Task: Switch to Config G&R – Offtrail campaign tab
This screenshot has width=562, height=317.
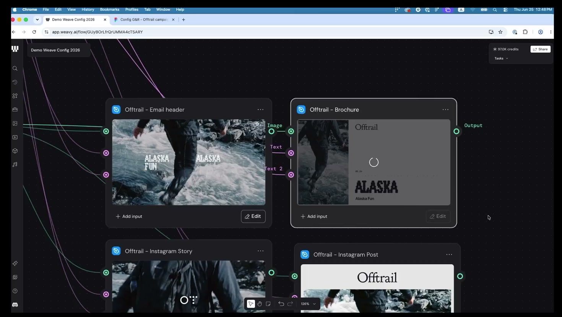Action: click(x=144, y=19)
